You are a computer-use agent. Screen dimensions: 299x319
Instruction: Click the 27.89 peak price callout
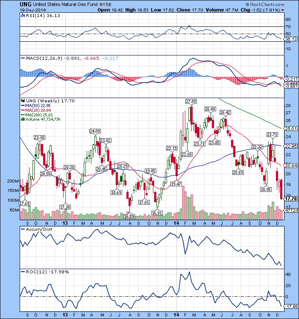point(191,101)
